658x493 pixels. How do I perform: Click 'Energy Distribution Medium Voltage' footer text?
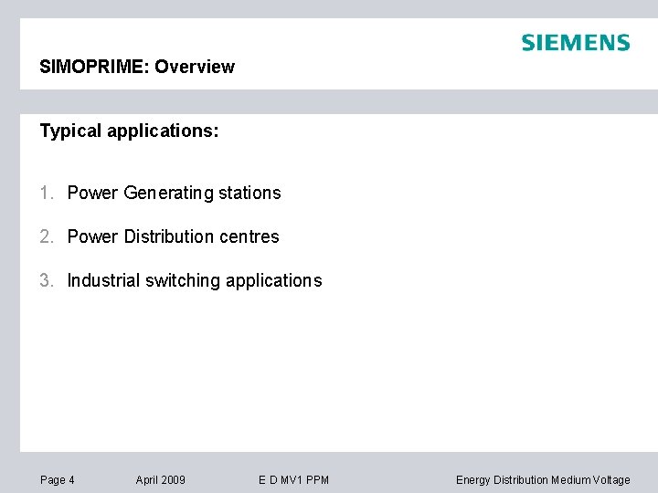[543, 479]
